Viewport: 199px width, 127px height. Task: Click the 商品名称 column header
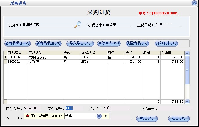click(x=45, y=53)
